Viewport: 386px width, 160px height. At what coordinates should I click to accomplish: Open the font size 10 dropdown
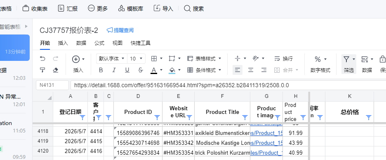click(136, 59)
